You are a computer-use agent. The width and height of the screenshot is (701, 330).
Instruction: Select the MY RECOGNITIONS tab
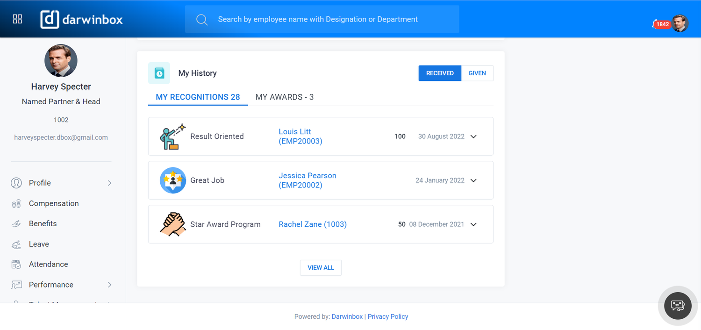198,97
